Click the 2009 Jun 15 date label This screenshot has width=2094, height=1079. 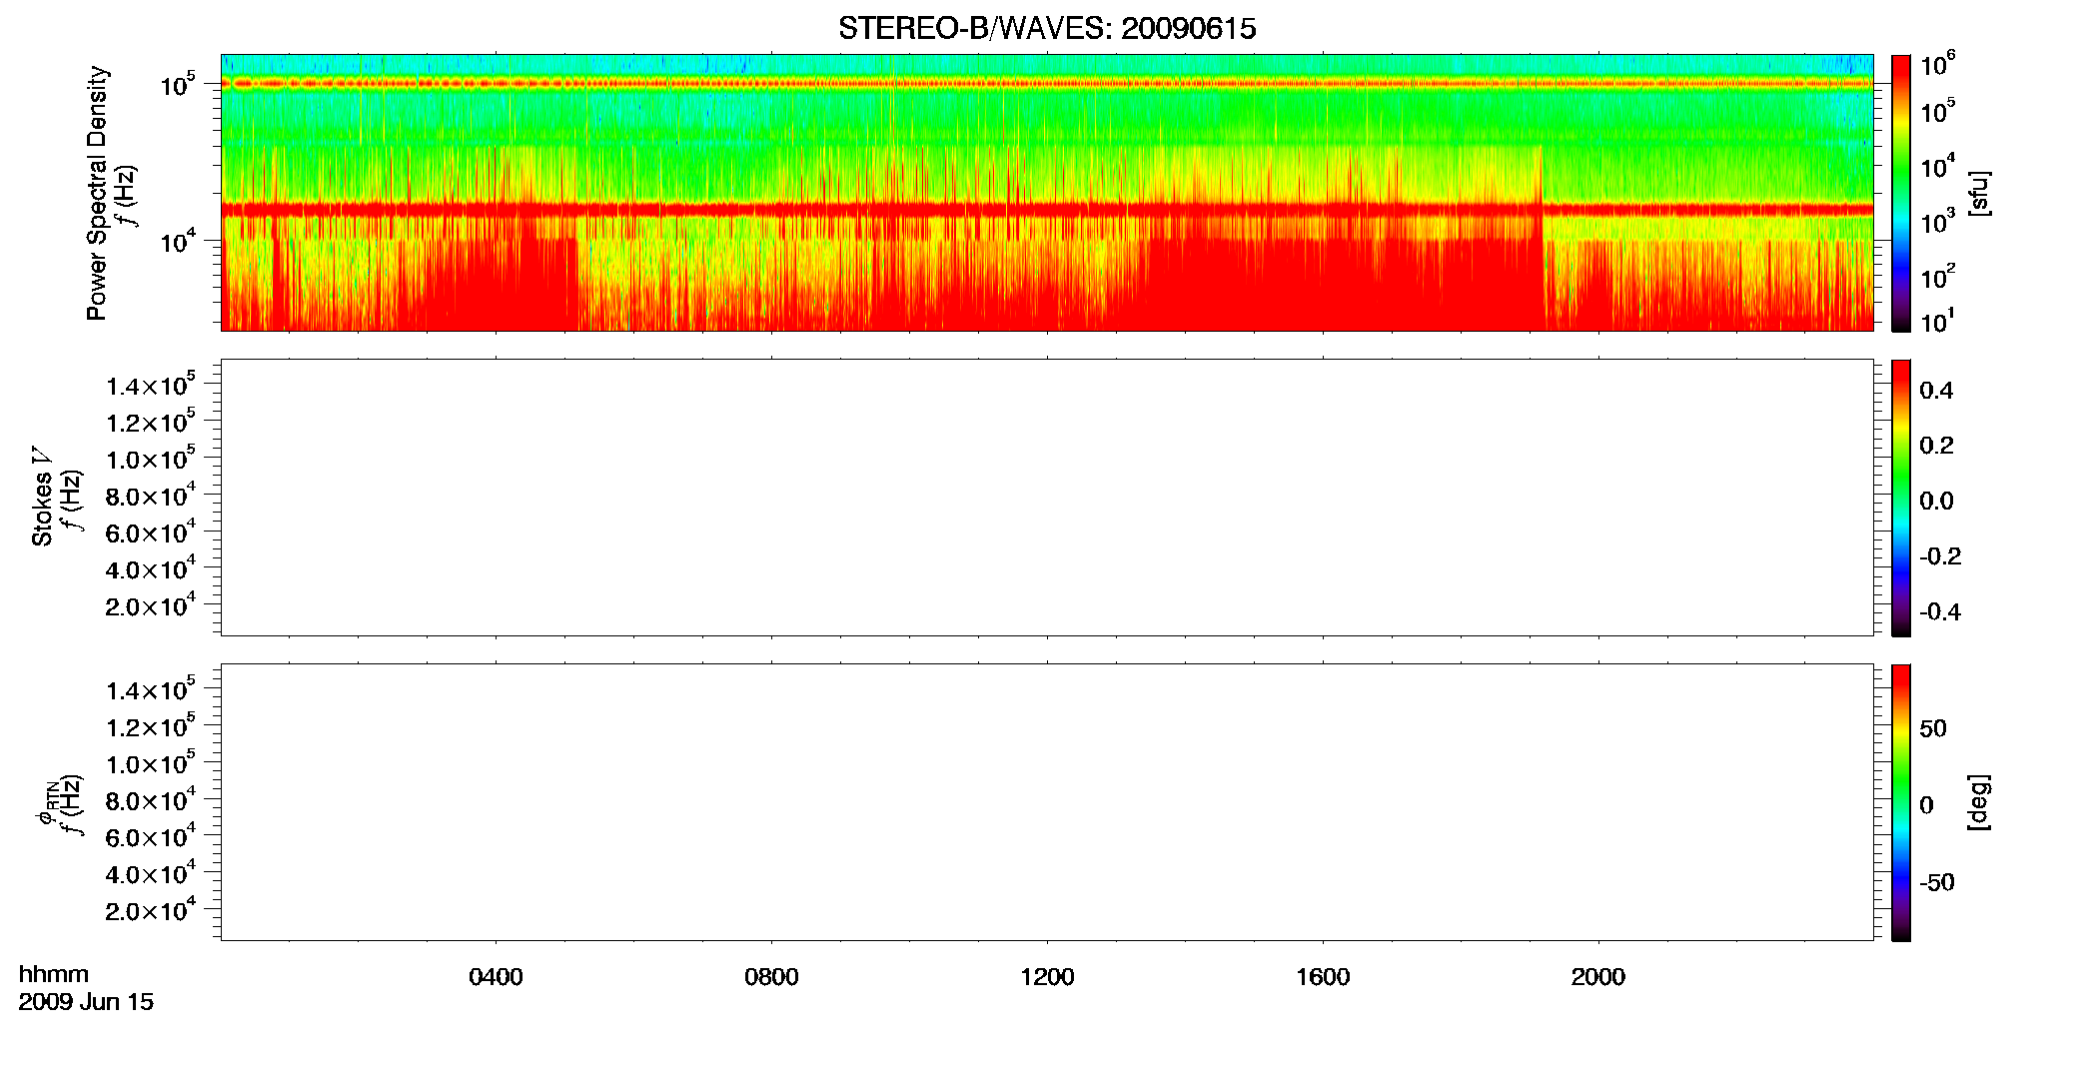pyautogui.click(x=86, y=1002)
